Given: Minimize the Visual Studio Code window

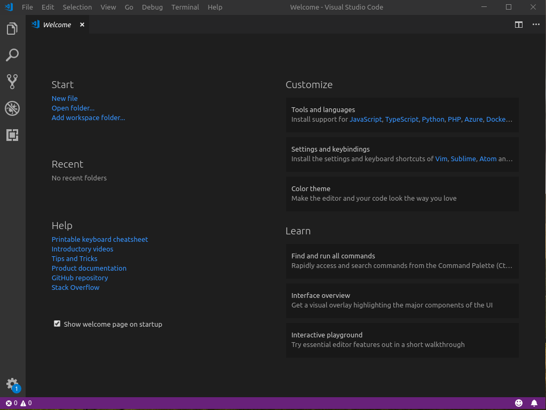Looking at the screenshot, I should 484,7.
